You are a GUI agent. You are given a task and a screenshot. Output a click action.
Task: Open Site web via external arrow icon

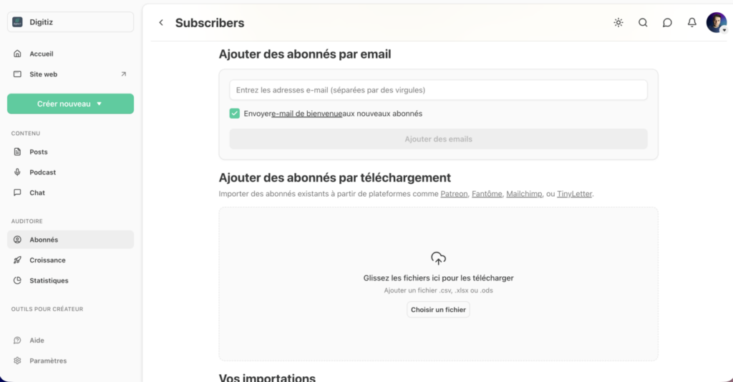pyautogui.click(x=123, y=74)
